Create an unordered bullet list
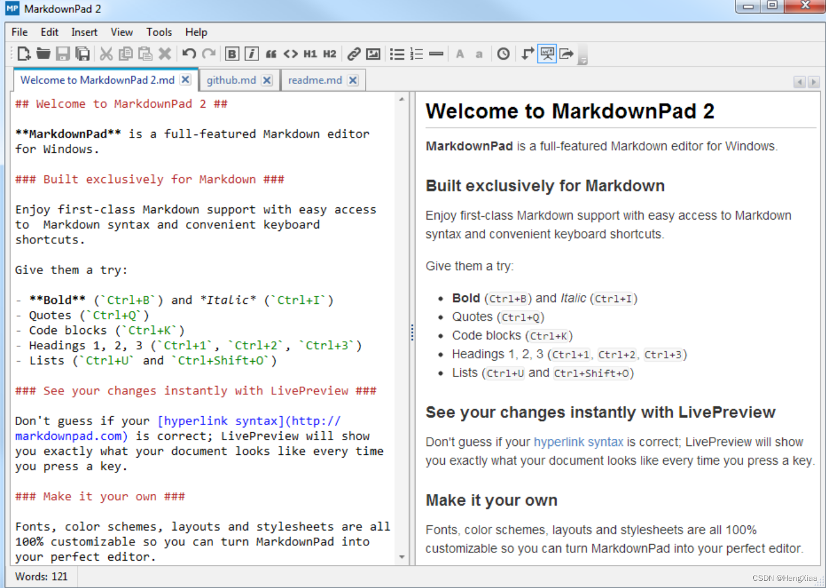Image resolution: width=826 pixels, height=588 pixels. click(397, 54)
